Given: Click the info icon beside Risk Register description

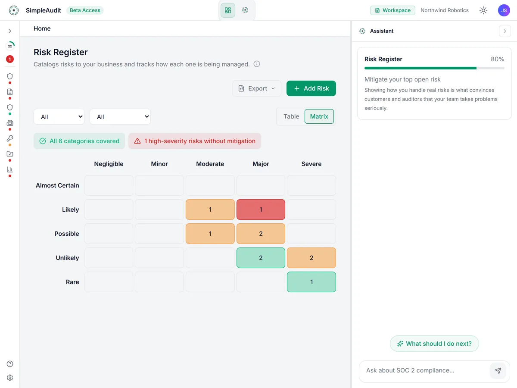Looking at the screenshot, I should coord(257,64).
